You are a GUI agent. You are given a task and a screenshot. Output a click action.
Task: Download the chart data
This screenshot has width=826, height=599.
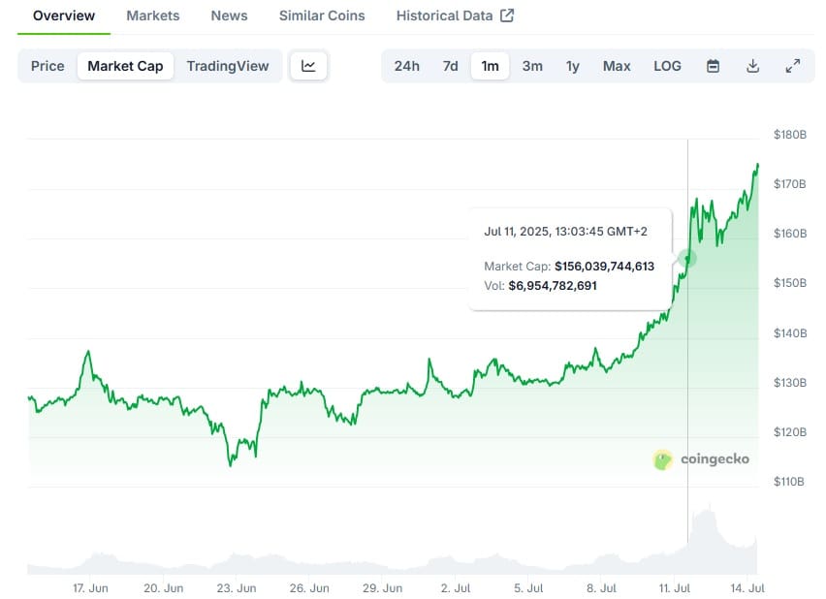point(752,66)
